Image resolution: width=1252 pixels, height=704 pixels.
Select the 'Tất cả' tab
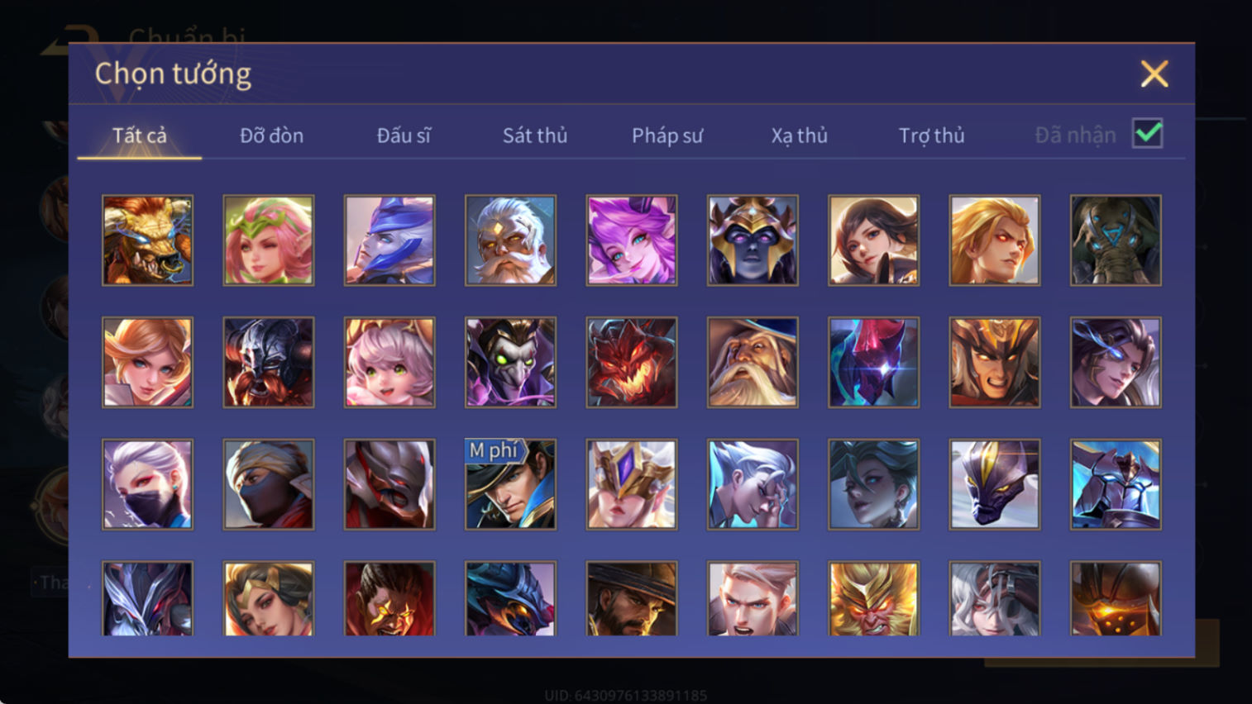140,136
